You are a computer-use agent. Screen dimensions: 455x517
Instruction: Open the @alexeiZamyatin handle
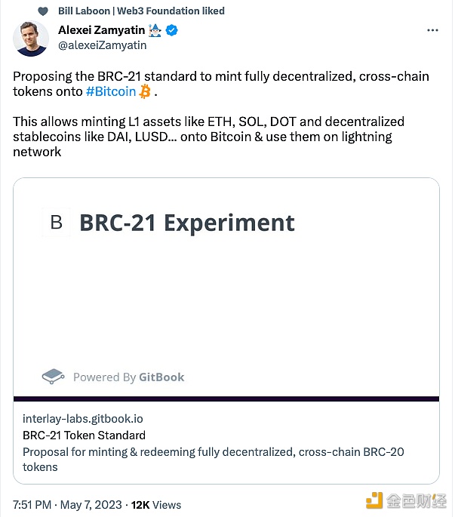tap(102, 45)
